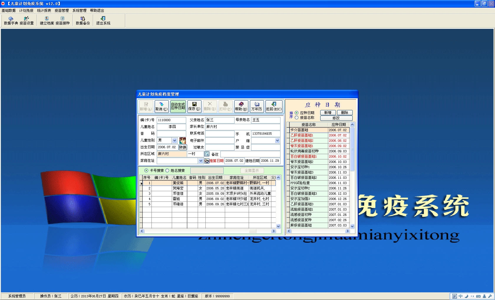Click the 修改 button in 应种日期 panel
495x300 pixels.
tap(336, 118)
